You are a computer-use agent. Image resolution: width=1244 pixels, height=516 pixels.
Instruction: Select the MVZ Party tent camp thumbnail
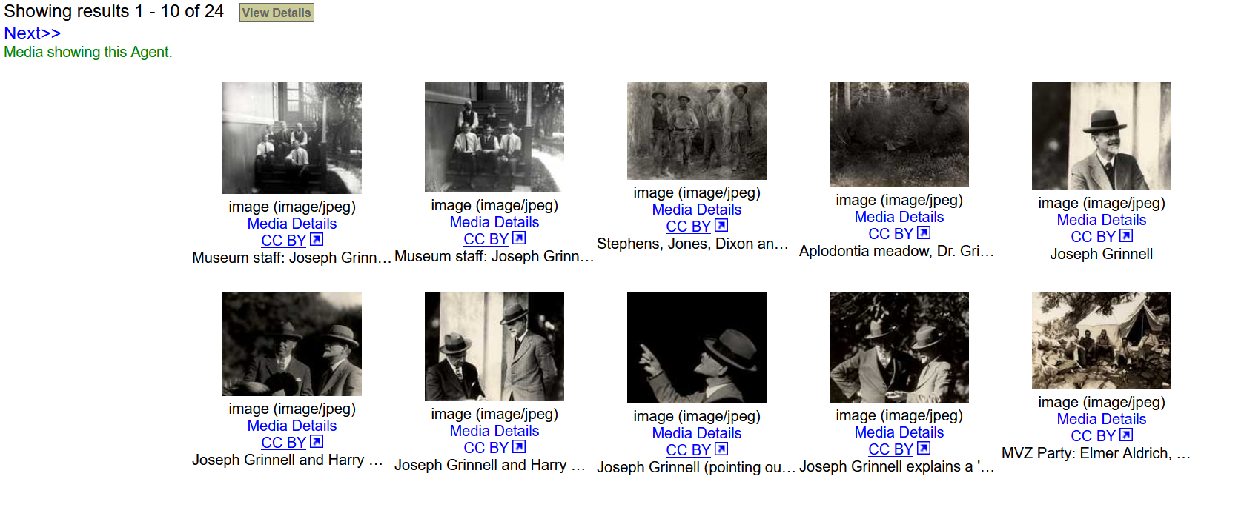1102,341
